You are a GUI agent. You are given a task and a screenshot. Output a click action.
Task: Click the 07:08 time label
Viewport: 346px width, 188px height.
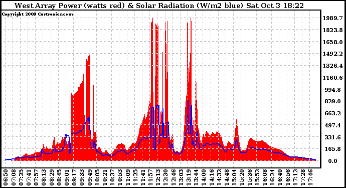tap(14, 177)
